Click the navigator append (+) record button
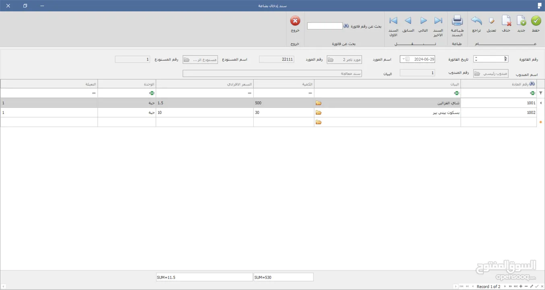The height and width of the screenshot is (290, 545). [521, 286]
